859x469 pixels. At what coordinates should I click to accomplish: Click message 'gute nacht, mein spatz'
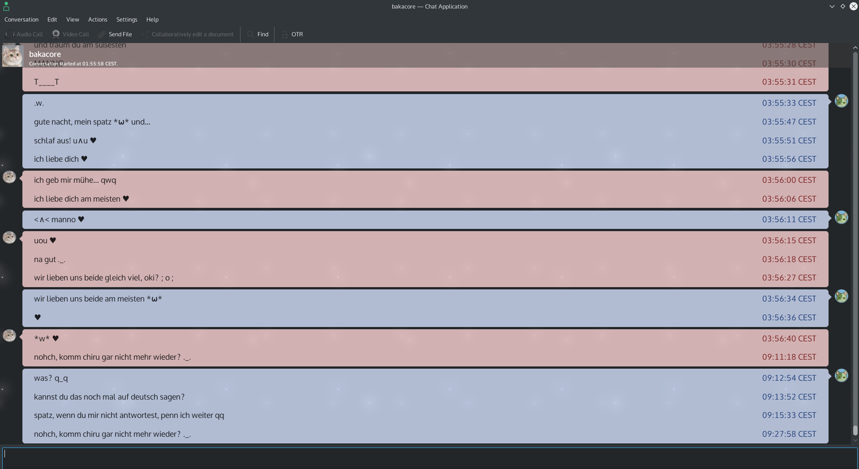click(x=92, y=122)
